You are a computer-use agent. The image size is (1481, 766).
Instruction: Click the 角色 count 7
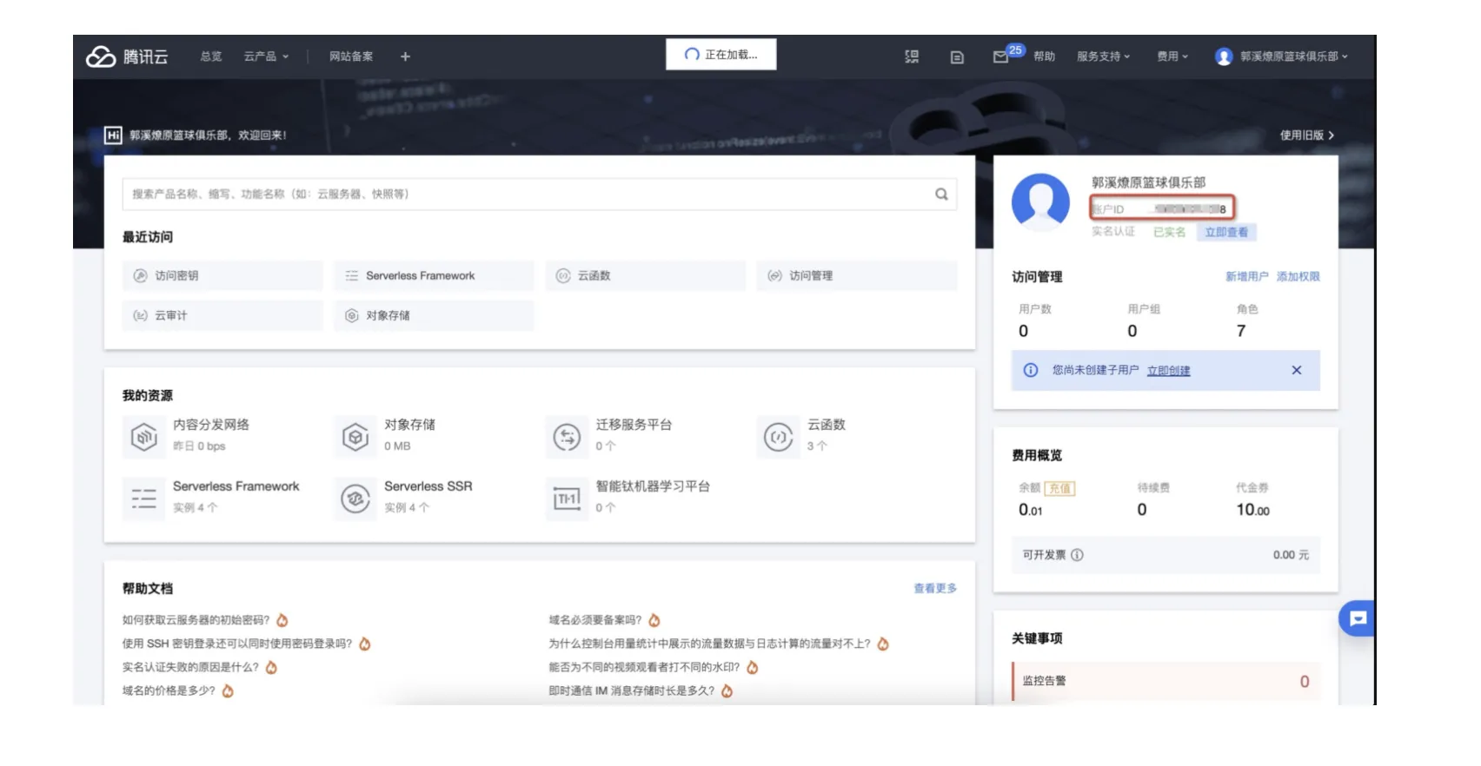click(1241, 331)
